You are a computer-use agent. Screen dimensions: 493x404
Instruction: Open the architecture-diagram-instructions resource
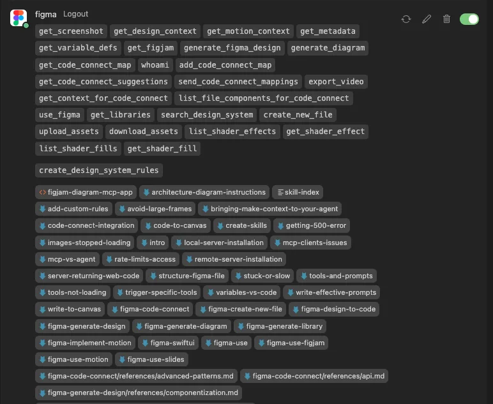pos(204,192)
